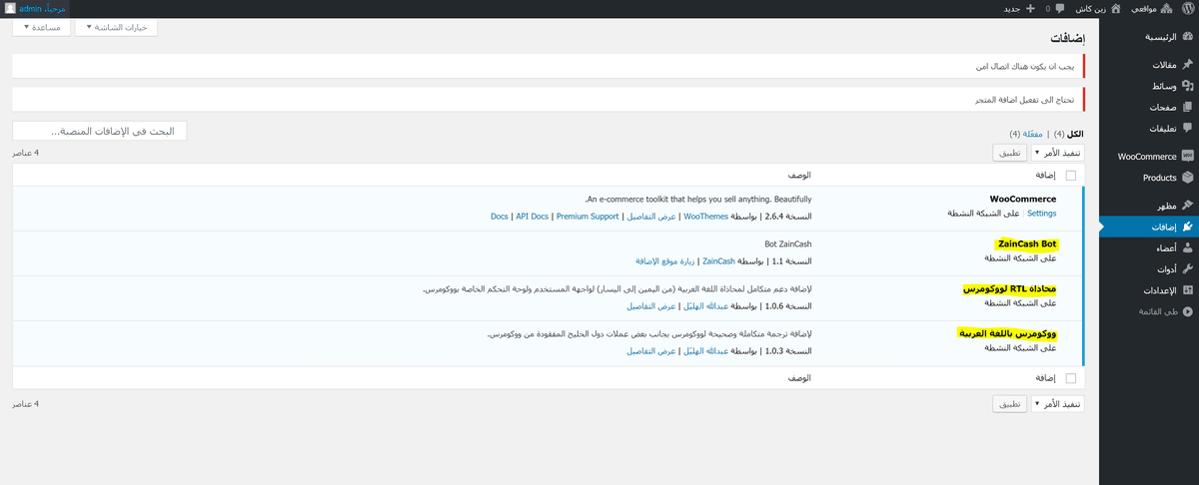Open the Media (وسائط) sidebar icon
1199x485 pixels.
pos(1187,86)
